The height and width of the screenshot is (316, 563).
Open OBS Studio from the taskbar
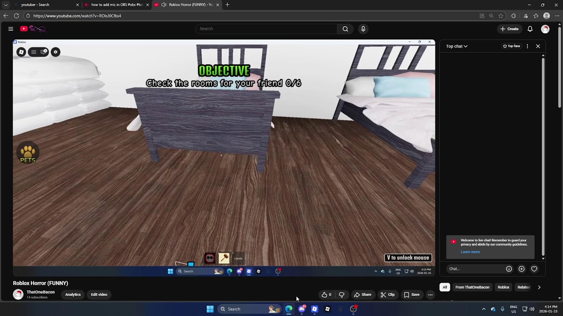tap(353, 309)
